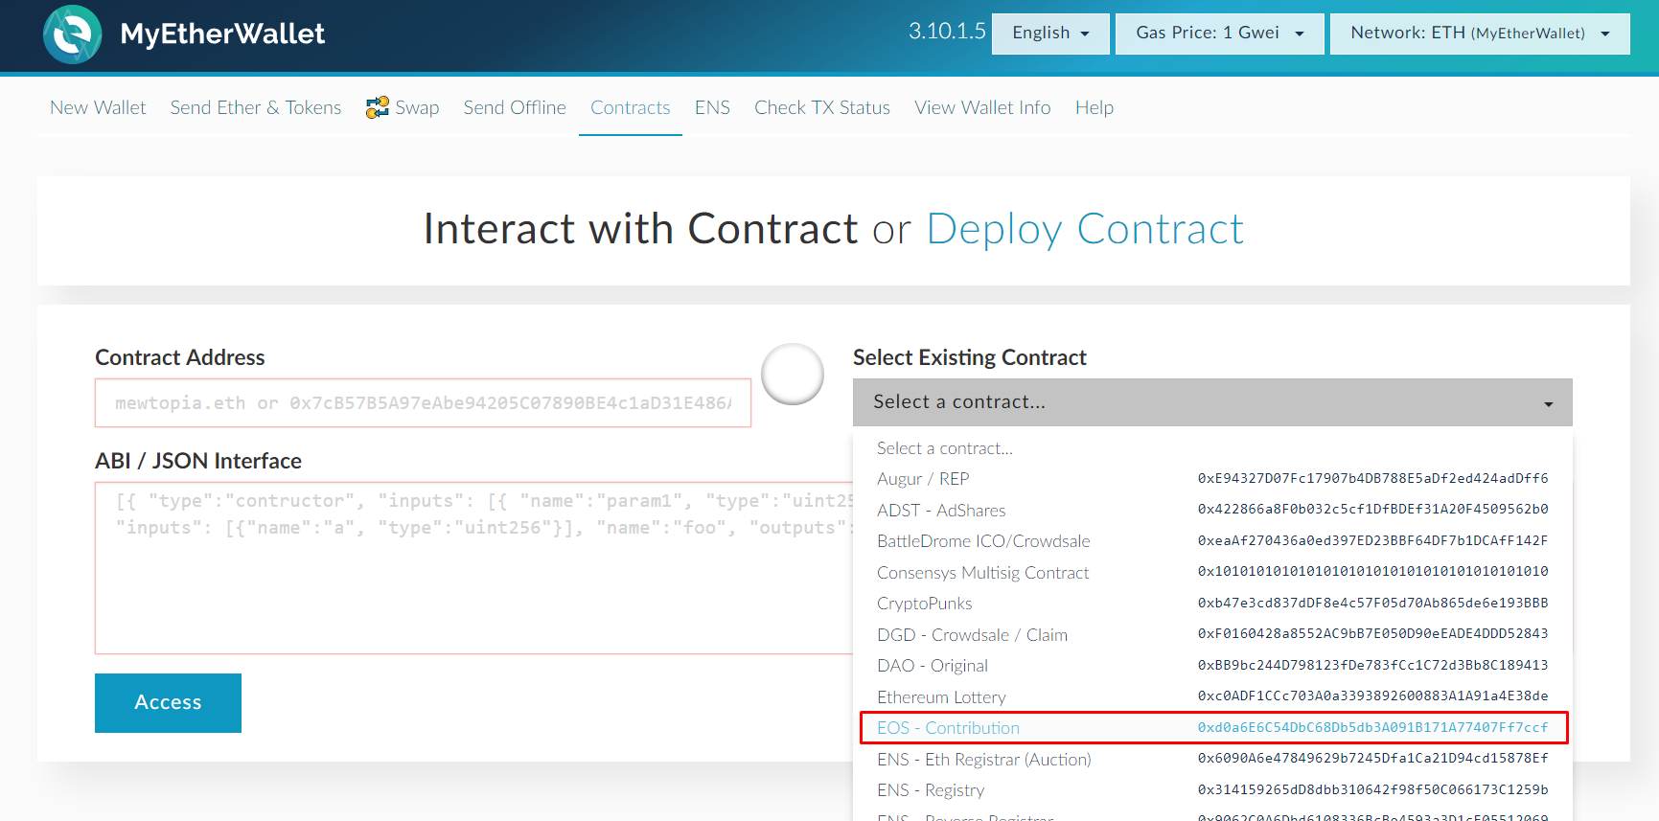Select Consensys Multisig Contract option

(x=1212, y=572)
